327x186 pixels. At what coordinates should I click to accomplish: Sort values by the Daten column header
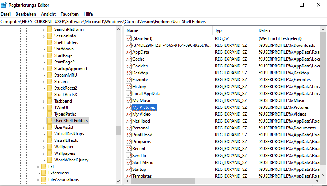tap(288, 30)
